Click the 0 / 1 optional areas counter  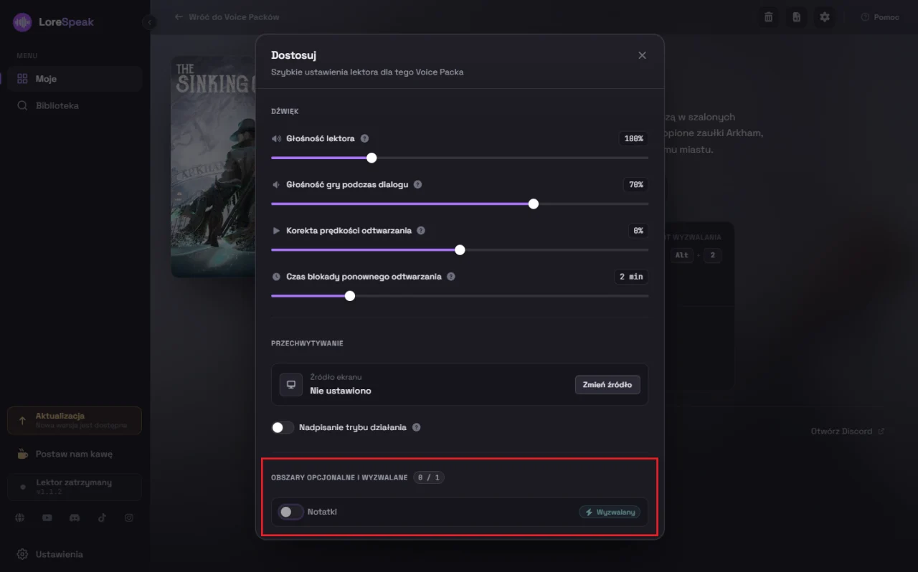click(x=429, y=477)
